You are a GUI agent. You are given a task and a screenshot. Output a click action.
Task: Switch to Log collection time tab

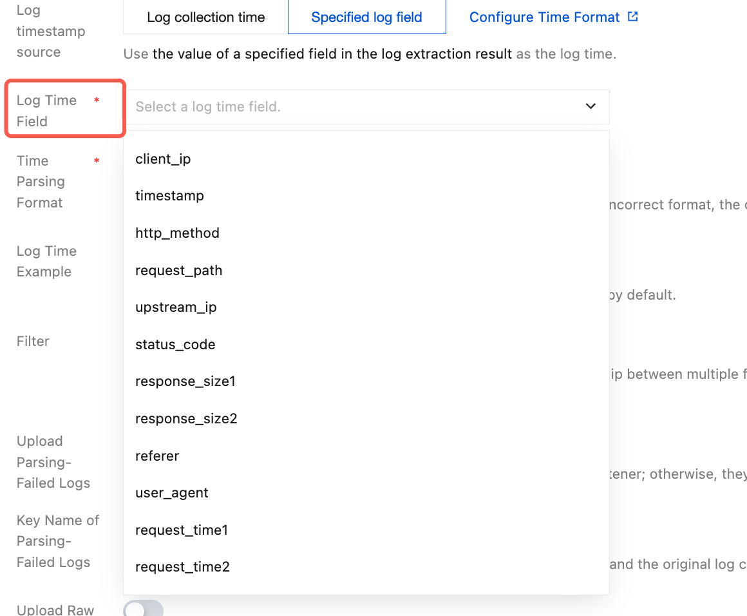206,17
